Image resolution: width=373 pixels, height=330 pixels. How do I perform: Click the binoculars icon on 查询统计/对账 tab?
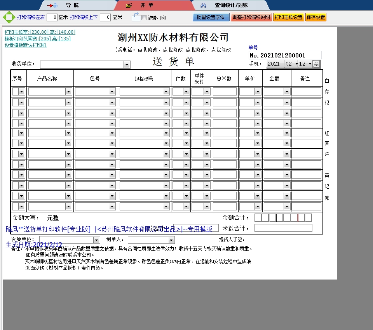point(203,5)
